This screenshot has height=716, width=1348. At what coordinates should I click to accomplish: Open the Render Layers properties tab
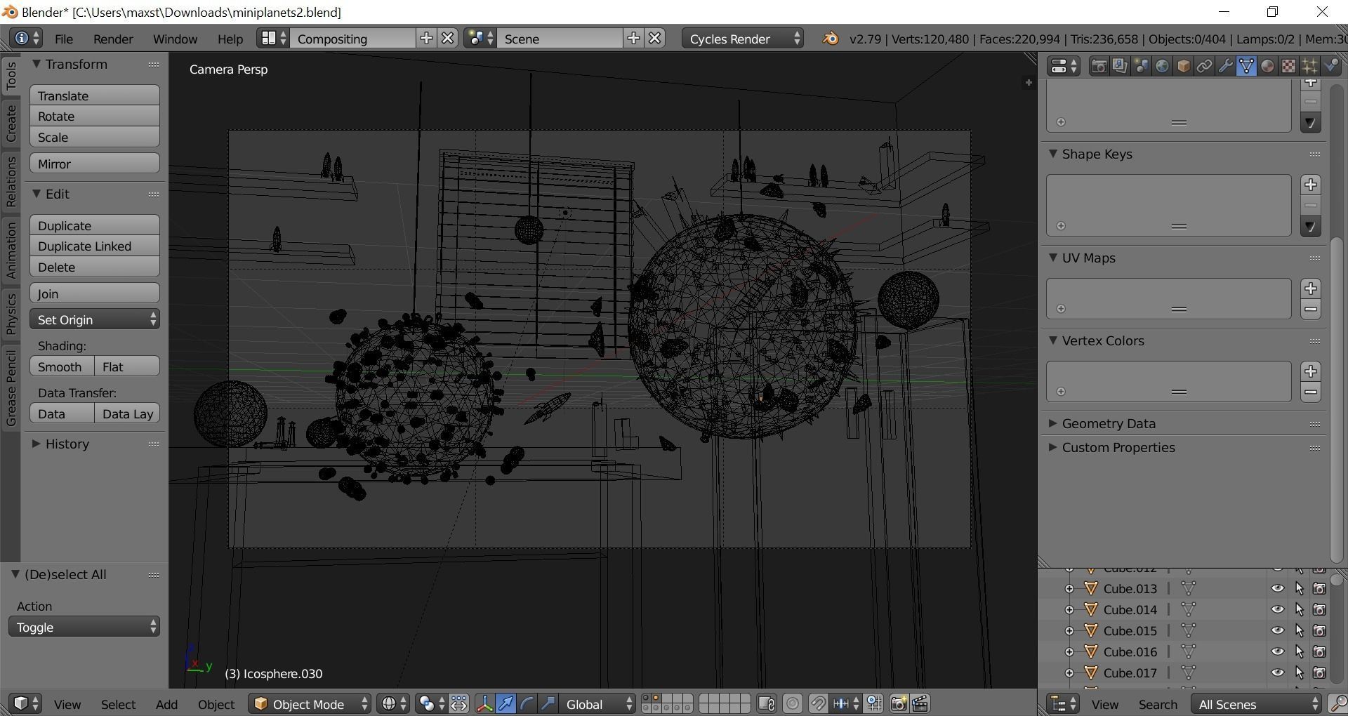pos(1120,66)
